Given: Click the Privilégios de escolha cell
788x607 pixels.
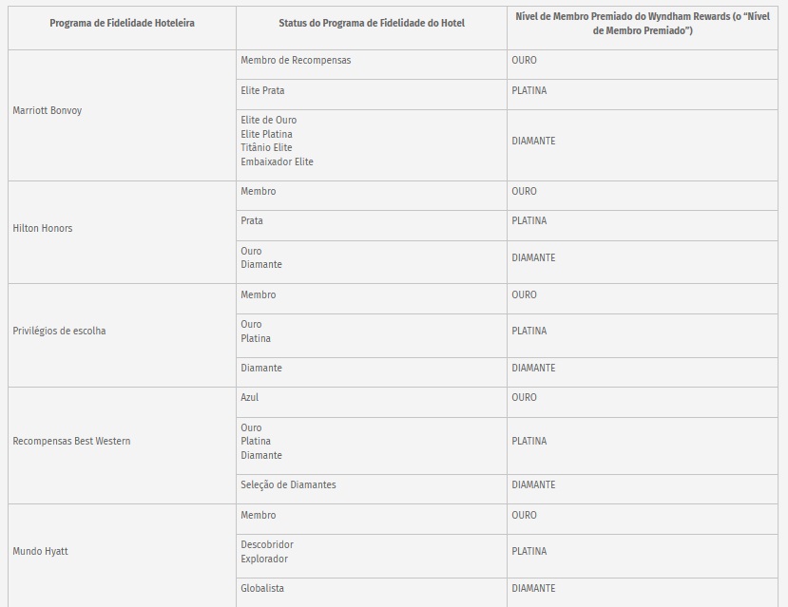Looking at the screenshot, I should tap(59, 332).
